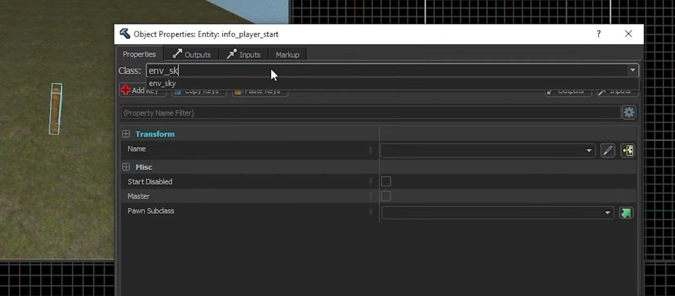Open the Pawn Subclass dropdown

click(607, 213)
